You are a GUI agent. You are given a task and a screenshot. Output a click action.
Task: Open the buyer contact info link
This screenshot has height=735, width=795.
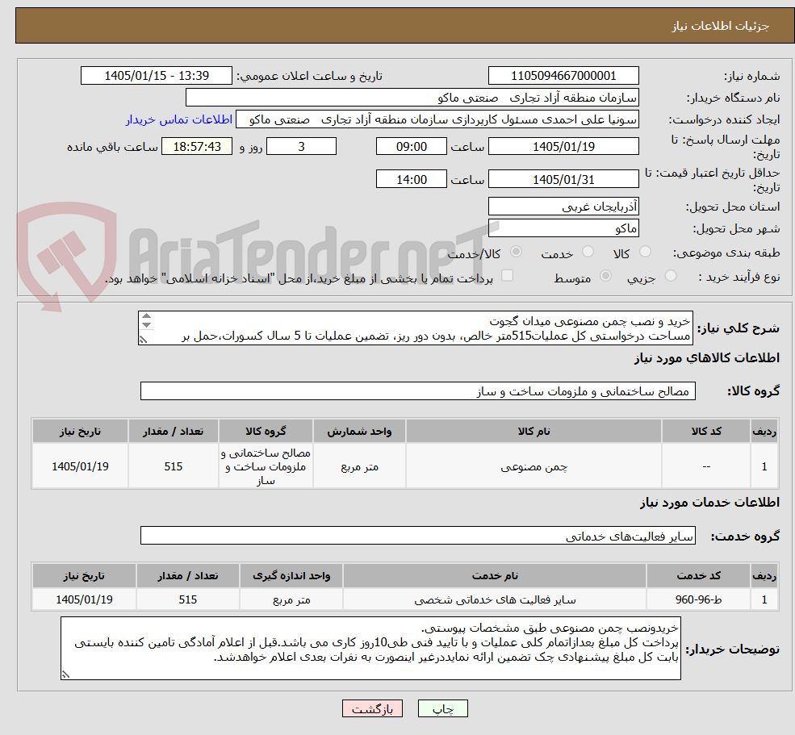tap(179, 119)
